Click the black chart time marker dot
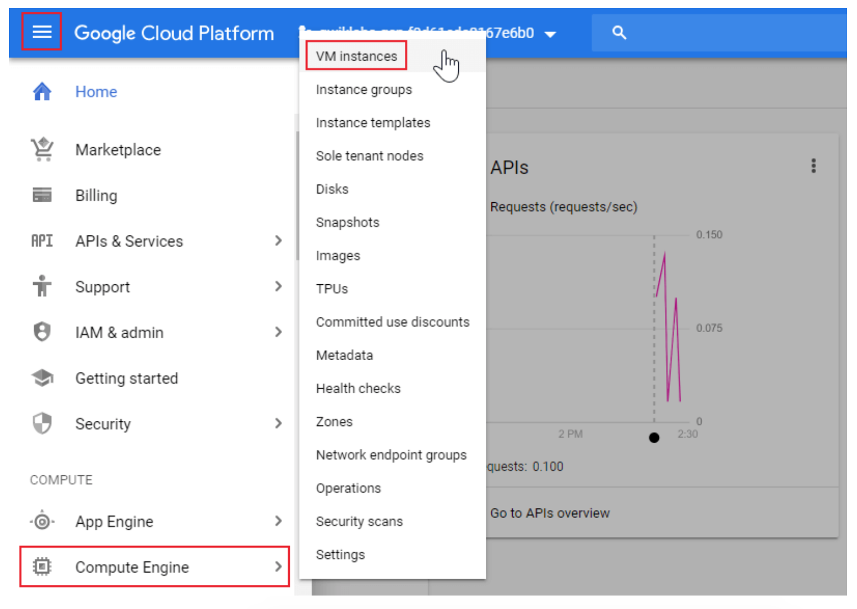857x609 pixels. tap(654, 438)
